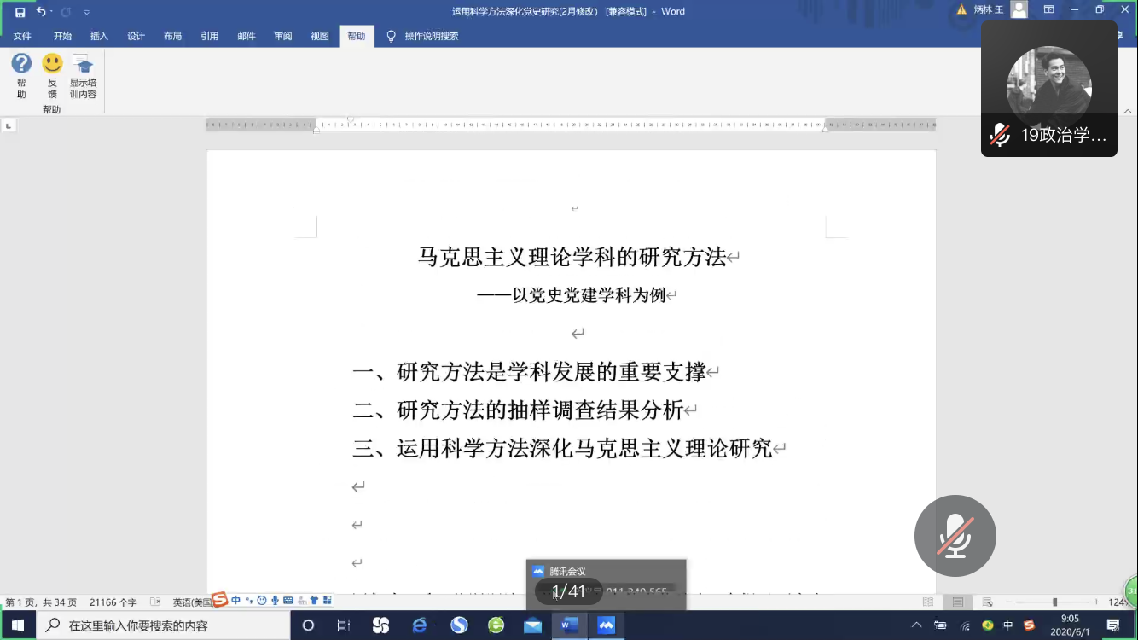Click the 显示培训内容 training icon
Screen dimensions: 1138x640
tap(83, 64)
